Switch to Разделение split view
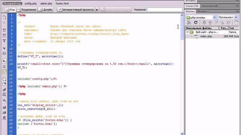 tap(27, 10)
